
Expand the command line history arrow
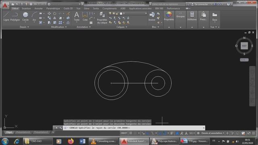coord(204,128)
